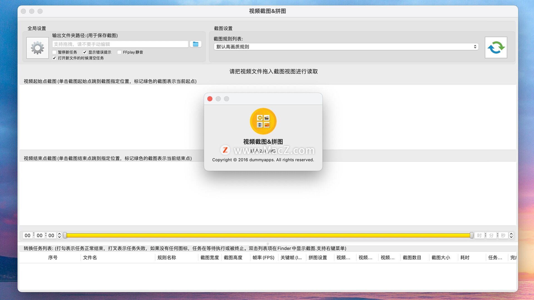Uncheck 打开新文件的时候清空任务 option
Screen dimensions: 534x300
(x=55, y=58)
